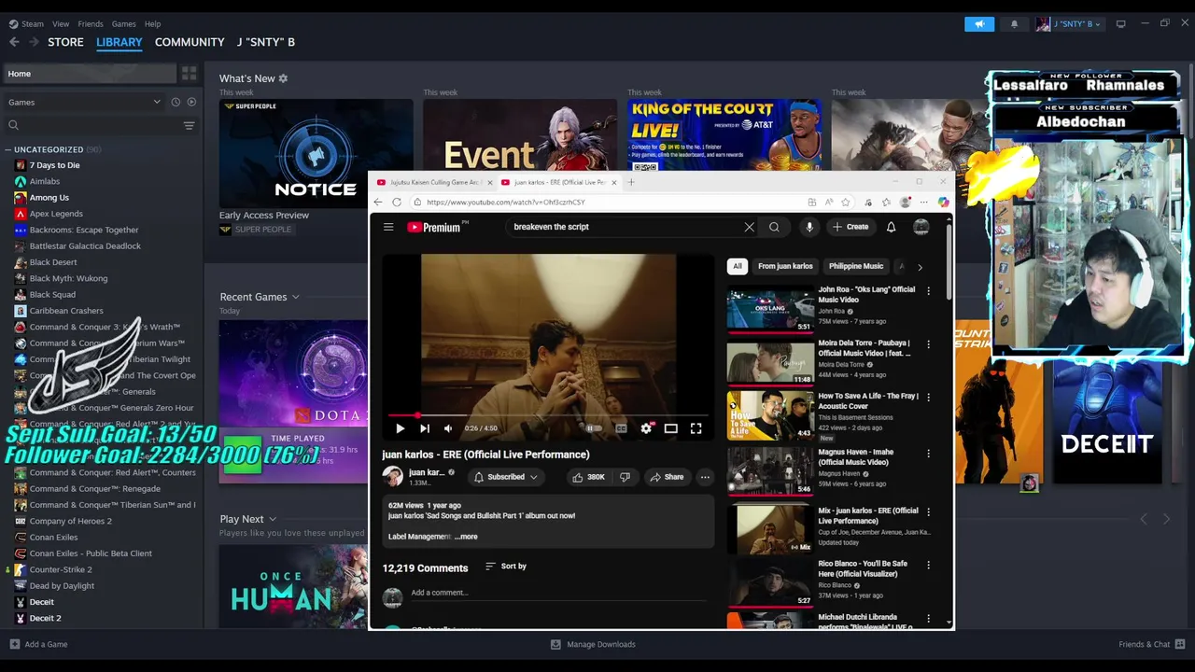
Task: Click the YouTube page vertical scrollbar
Action: click(949, 261)
